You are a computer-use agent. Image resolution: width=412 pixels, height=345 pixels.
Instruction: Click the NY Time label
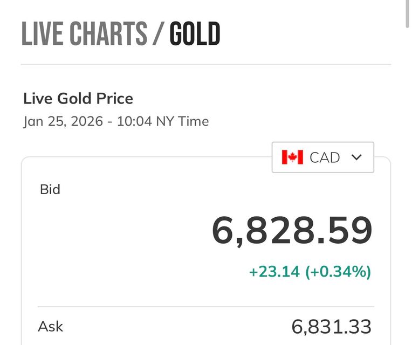click(x=182, y=121)
